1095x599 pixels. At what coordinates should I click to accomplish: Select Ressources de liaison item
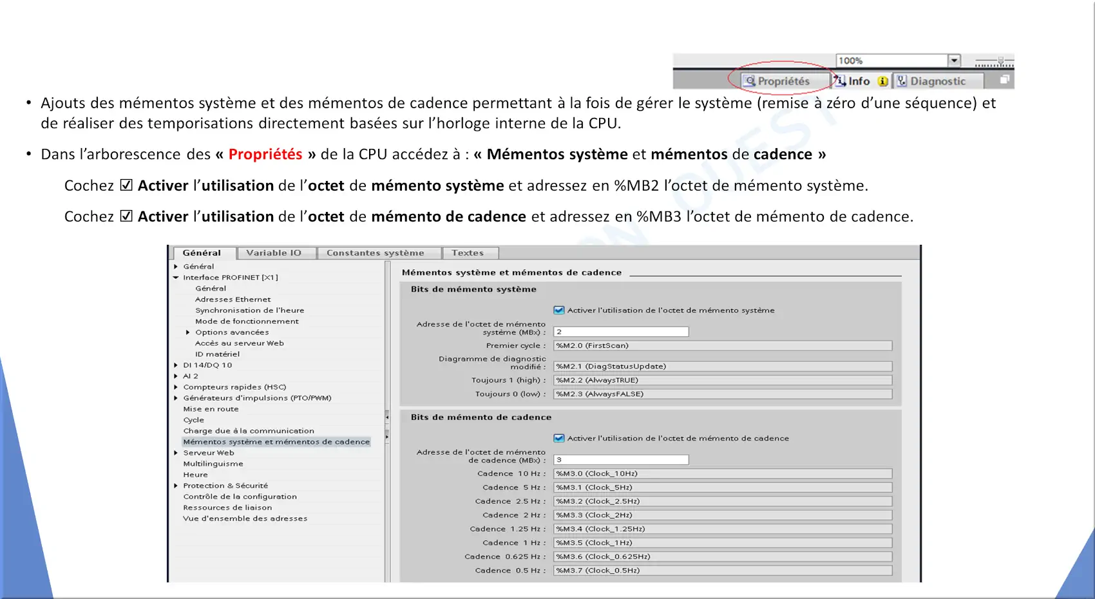tap(227, 508)
